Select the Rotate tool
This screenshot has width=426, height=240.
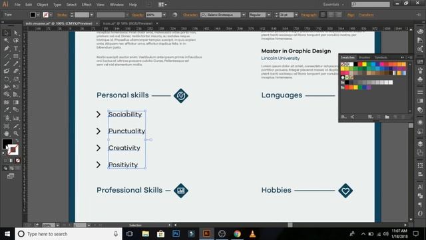tap(6, 79)
